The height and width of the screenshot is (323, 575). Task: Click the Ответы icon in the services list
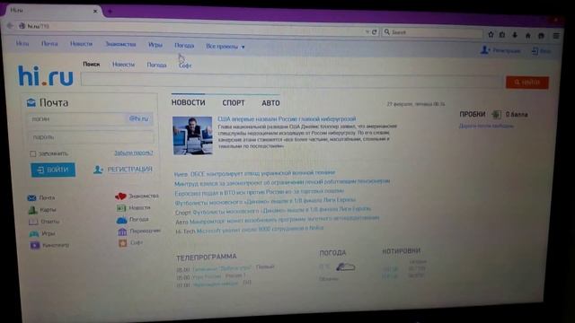33,222
